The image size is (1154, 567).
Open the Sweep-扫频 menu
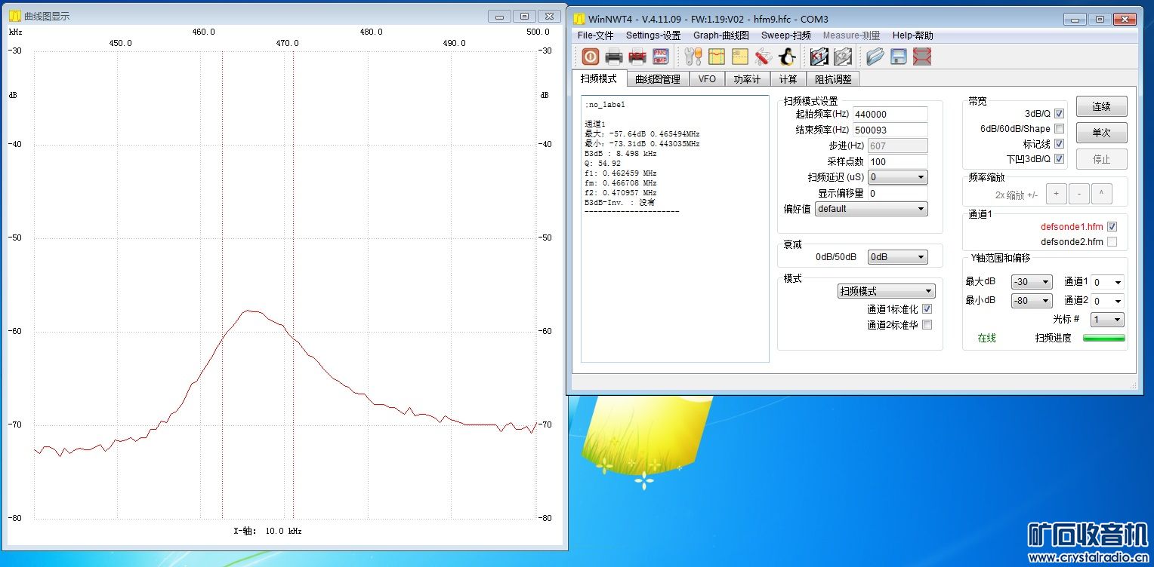click(785, 35)
